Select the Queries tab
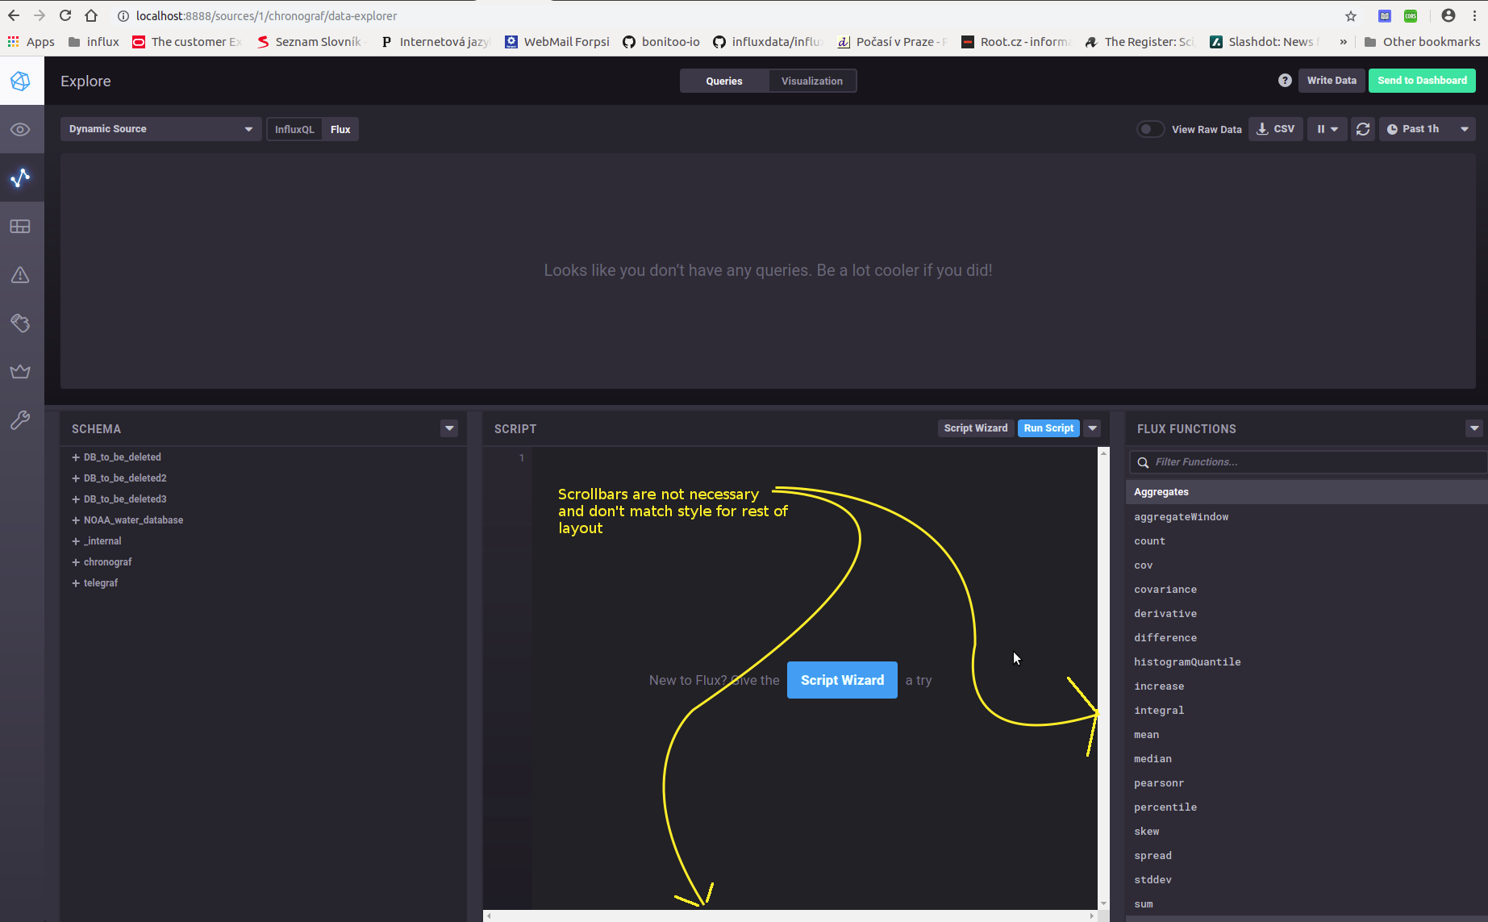This screenshot has height=922, width=1488. [723, 80]
